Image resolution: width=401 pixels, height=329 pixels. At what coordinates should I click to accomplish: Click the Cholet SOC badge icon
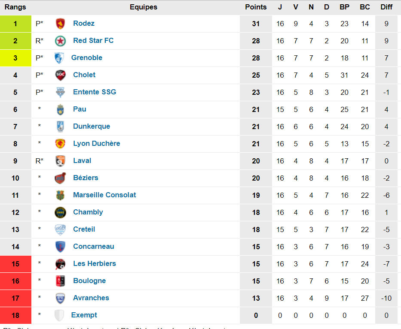(x=61, y=75)
